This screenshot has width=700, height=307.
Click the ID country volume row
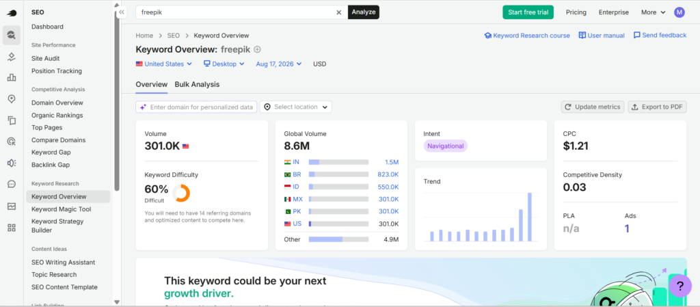click(341, 187)
